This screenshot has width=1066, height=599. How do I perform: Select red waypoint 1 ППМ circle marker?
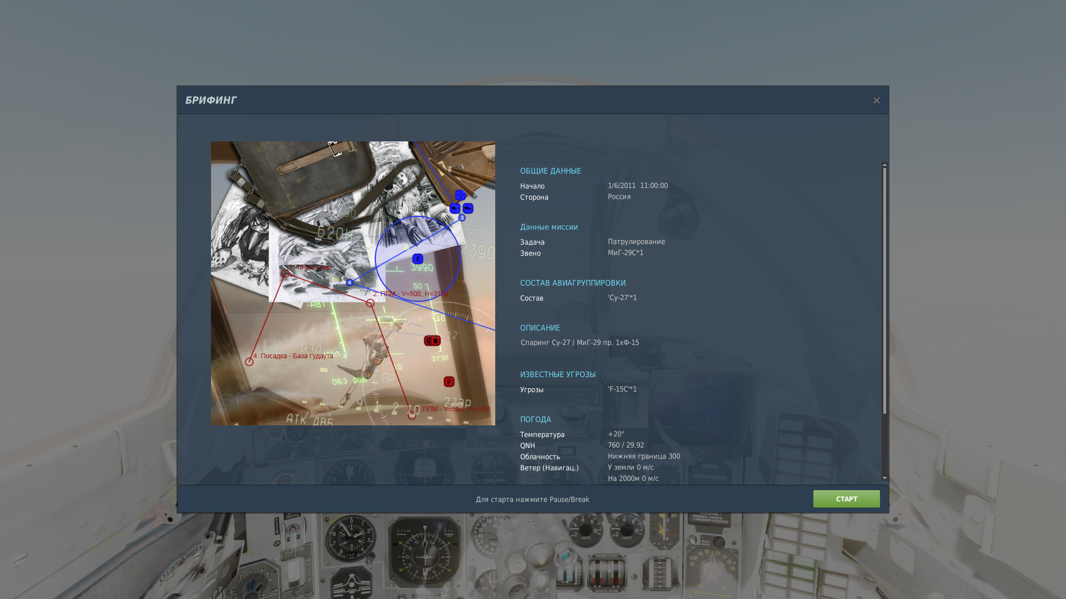point(412,416)
